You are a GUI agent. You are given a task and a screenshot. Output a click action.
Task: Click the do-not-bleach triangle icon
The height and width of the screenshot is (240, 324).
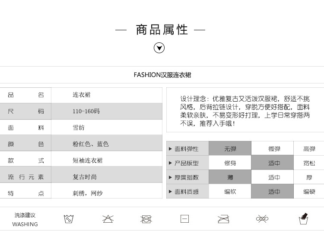pos(108,219)
